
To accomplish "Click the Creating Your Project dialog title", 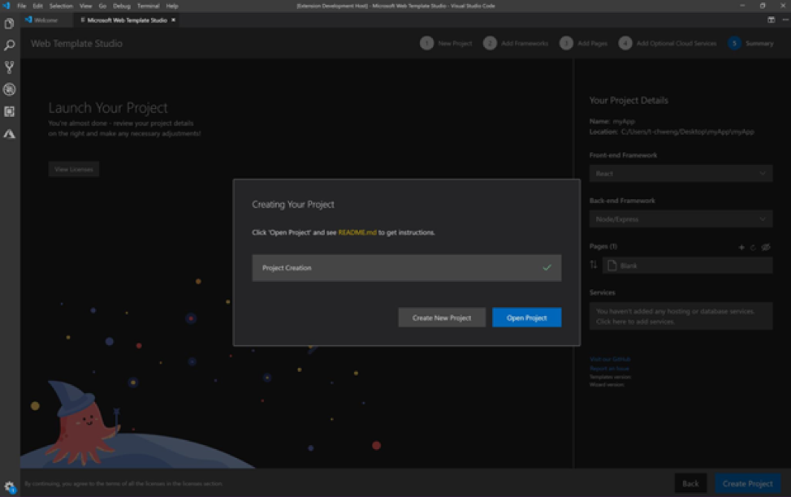I will click(293, 205).
